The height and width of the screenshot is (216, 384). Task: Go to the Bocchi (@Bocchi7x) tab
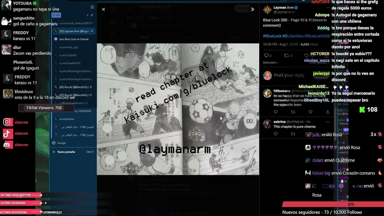tap(74, 87)
